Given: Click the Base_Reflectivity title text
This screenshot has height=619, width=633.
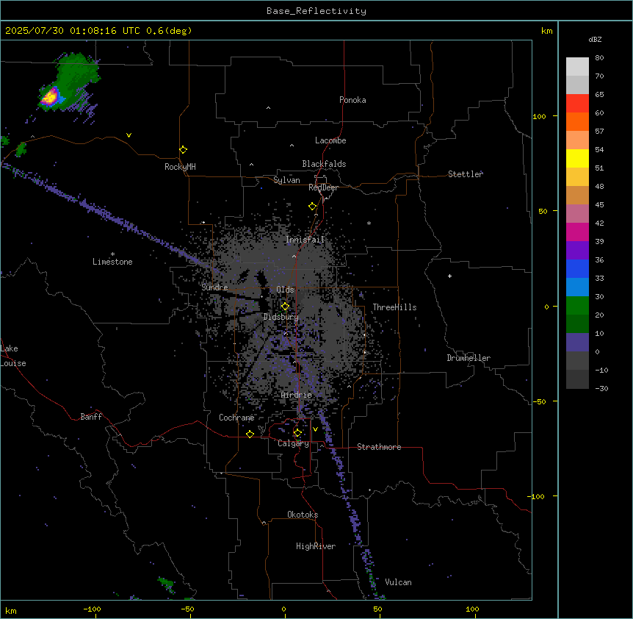Looking at the screenshot, I should pyautogui.click(x=316, y=11).
